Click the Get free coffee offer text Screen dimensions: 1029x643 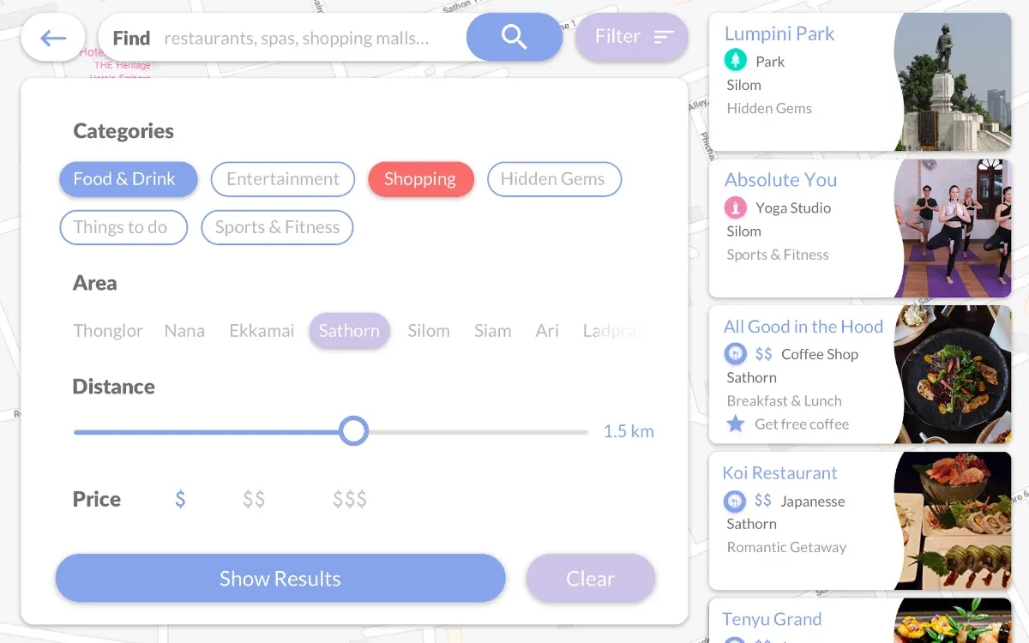click(802, 424)
